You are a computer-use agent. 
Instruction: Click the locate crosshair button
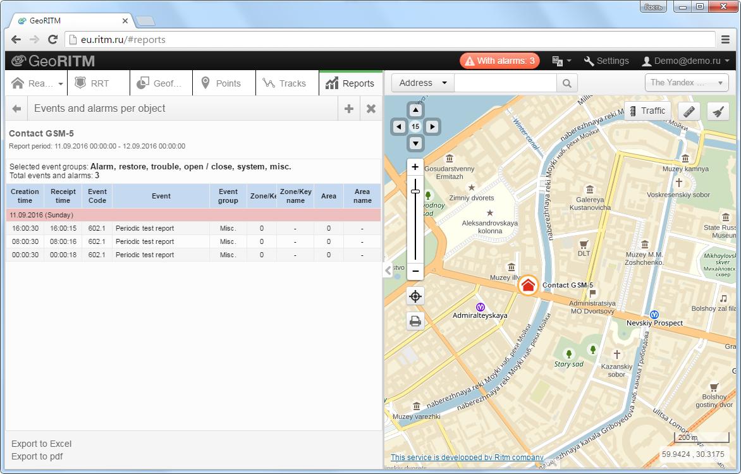click(x=415, y=296)
